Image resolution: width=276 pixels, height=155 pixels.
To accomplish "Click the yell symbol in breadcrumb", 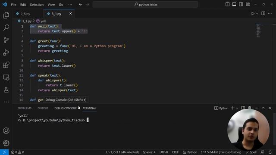I will [x=43, y=21].
